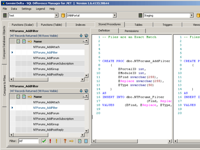
Task: Toggle the green checkmark match filter
Action: coord(44,141)
